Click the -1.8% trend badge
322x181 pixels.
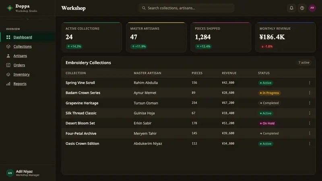pyautogui.click(x=267, y=46)
